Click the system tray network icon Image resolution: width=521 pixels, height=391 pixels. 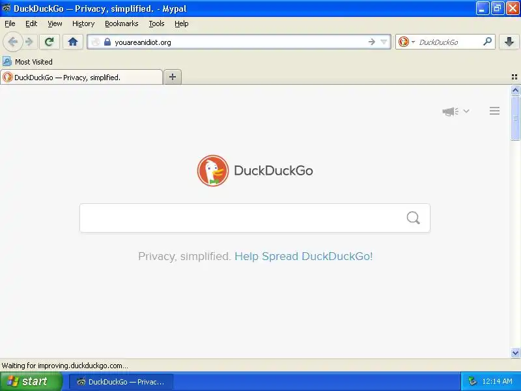pos(472,381)
